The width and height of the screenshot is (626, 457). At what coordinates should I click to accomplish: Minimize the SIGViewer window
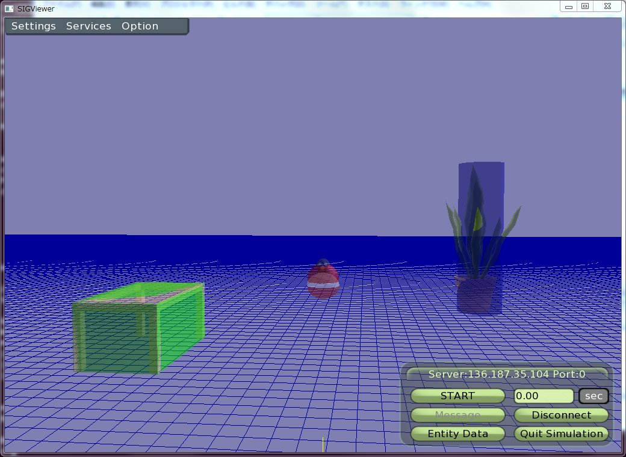coord(569,7)
